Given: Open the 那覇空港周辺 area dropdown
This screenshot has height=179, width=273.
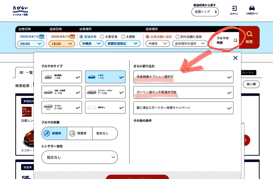Looking at the screenshot, I should pyautogui.click(x=123, y=43).
